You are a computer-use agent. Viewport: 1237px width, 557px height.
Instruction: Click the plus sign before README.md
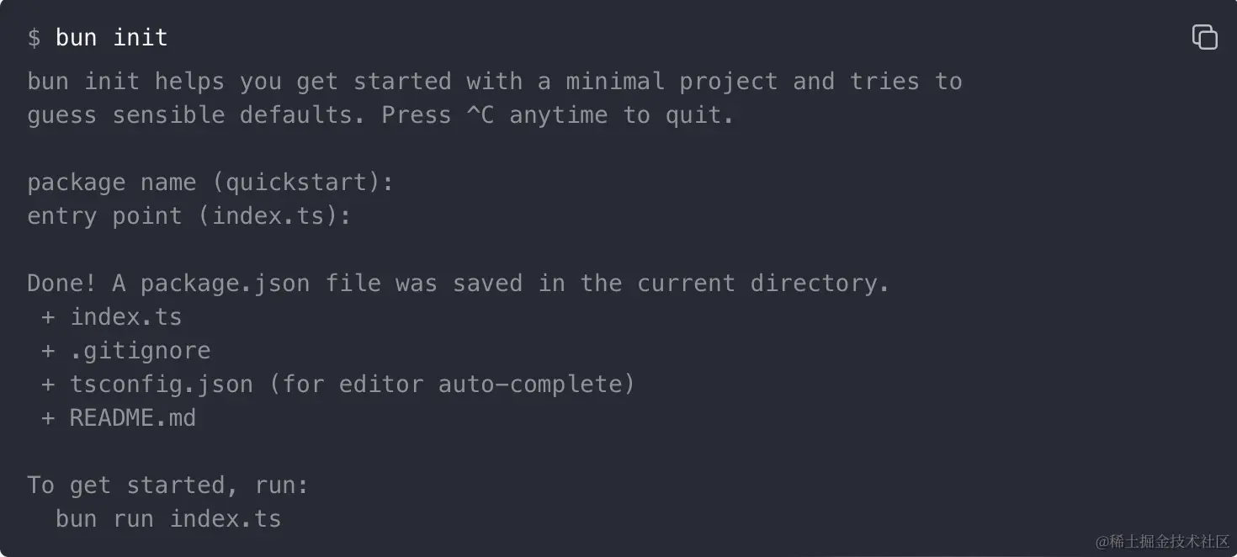48,418
